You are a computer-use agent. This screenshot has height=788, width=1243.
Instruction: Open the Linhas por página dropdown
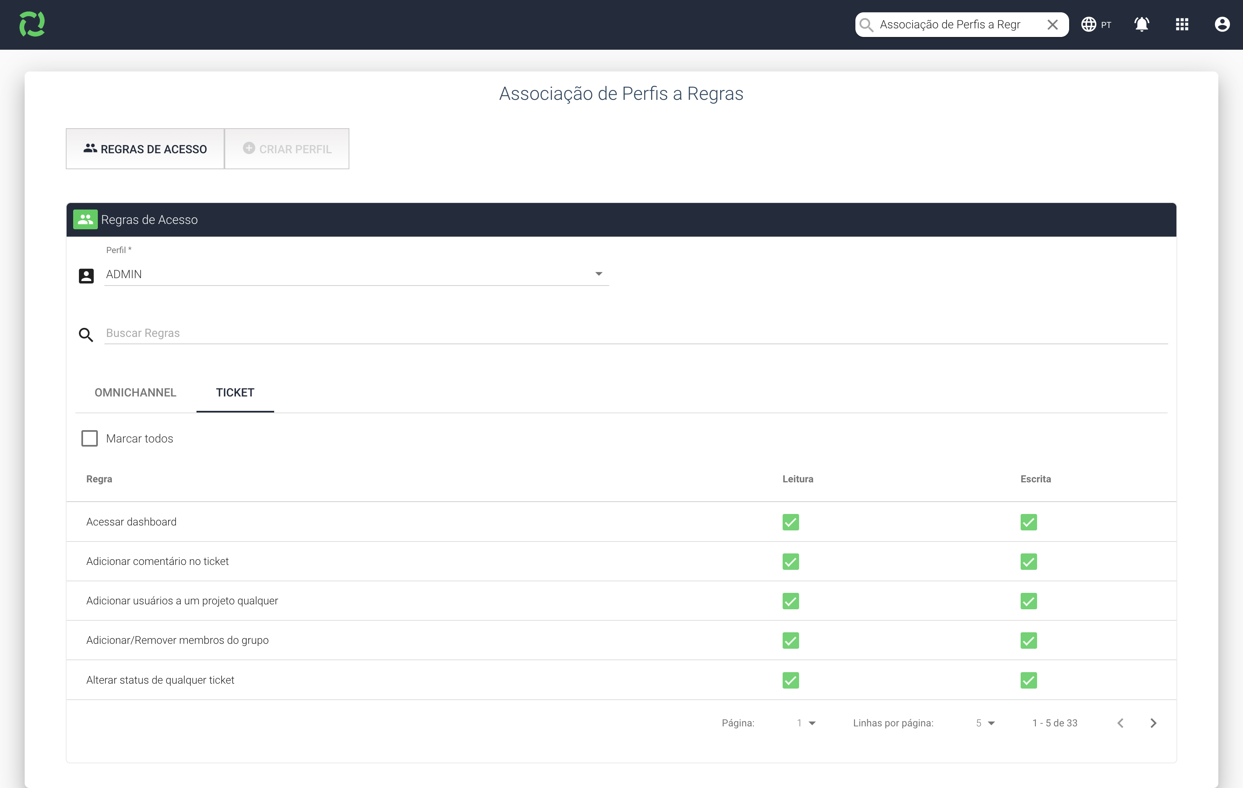(x=985, y=723)
